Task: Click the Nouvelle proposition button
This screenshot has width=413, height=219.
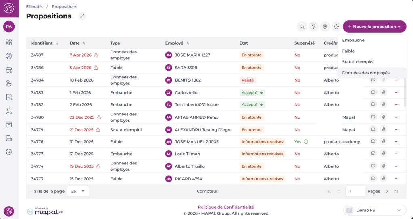Action: point(374,27)
